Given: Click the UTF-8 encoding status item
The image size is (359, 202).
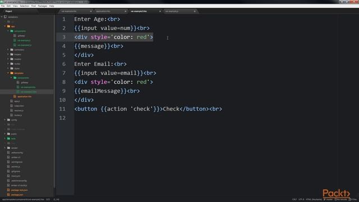Looking at the screenshot, I should [x=301, y=200].
